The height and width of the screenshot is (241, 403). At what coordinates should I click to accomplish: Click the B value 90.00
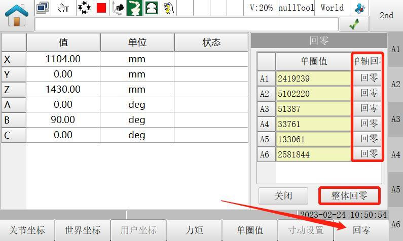[63, 120]
